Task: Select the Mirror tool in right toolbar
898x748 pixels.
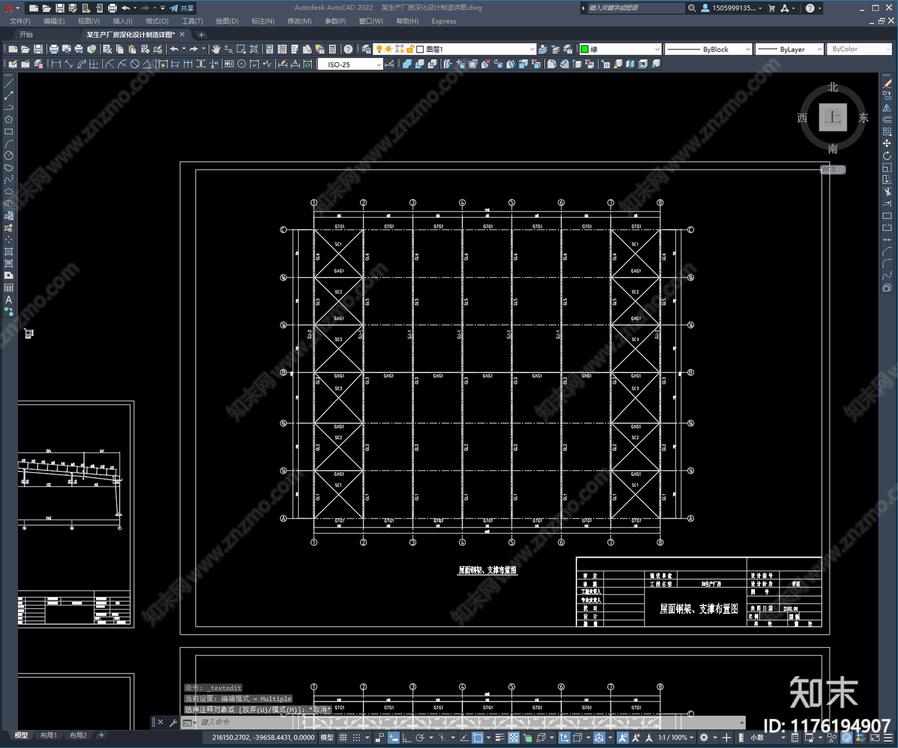Action: click(x=887, y=108)
